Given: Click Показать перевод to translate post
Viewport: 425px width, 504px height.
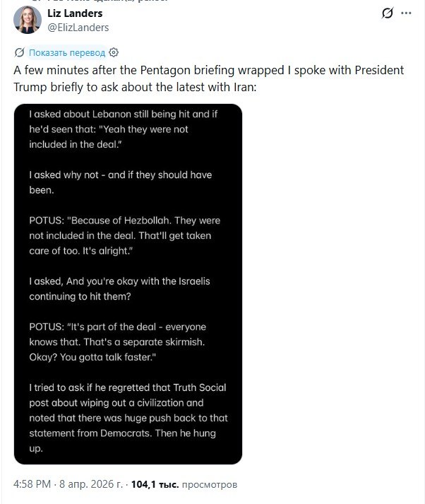Looking at the screenshot, I should (x=67, y=52).
